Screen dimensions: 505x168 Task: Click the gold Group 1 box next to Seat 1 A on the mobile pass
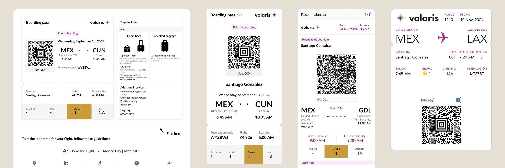pyautogui.click(x=254, y=154)
